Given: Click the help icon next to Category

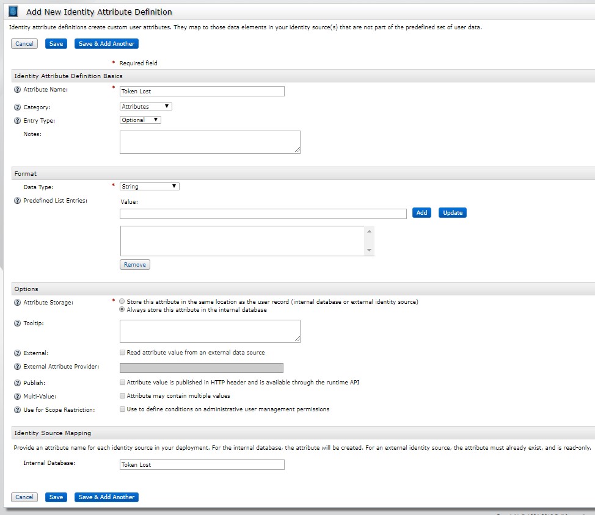Looking at the screenshot, I should point(17,107).
